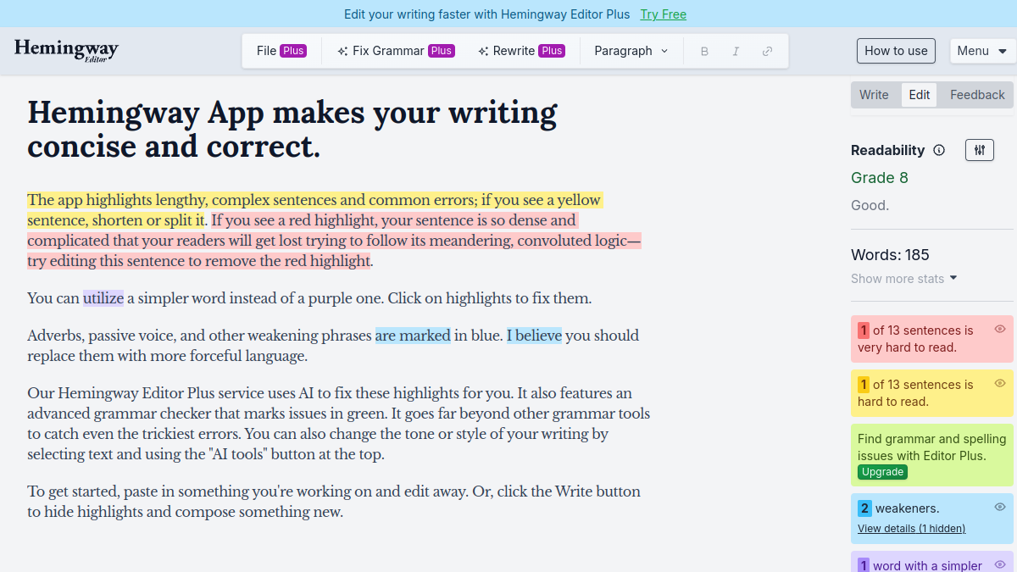This screenshot has height=572, width=1017.
Task: Click the grammar and spelling issues card
Action: [x=932, y=455]
